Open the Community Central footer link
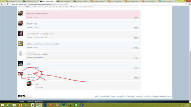Viewport: 191px width, 107px height. (104, 96)
